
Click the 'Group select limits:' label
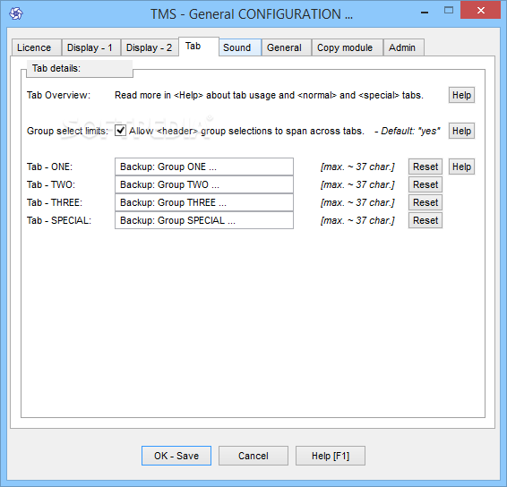click(x=67, y=131)
